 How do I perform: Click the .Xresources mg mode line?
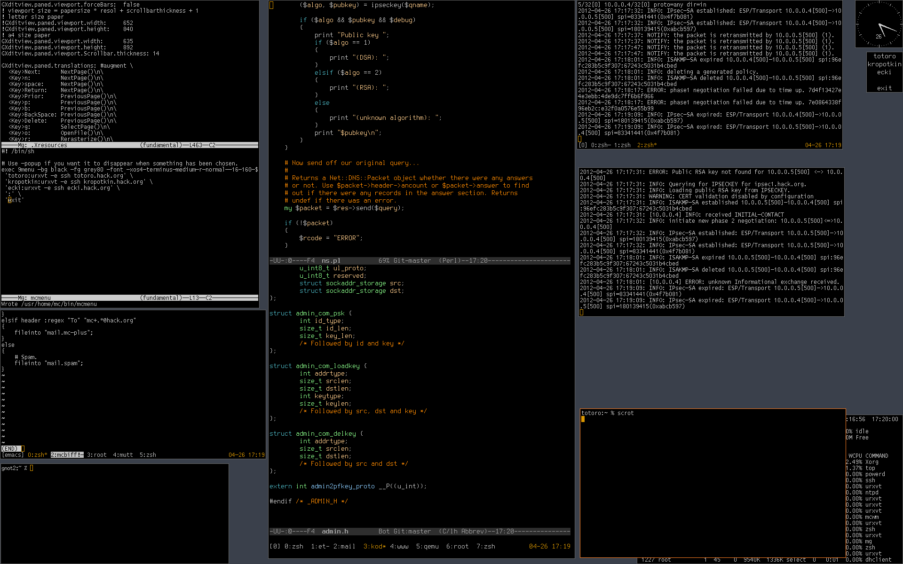[50, 145]
